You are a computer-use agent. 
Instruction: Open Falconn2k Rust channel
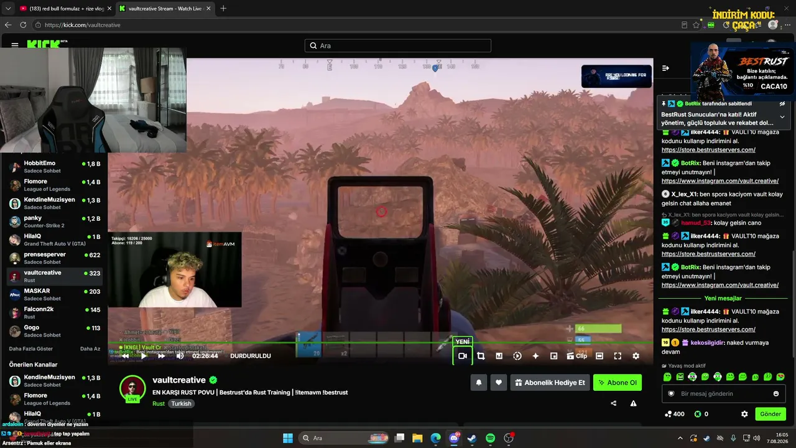point(55,313)
